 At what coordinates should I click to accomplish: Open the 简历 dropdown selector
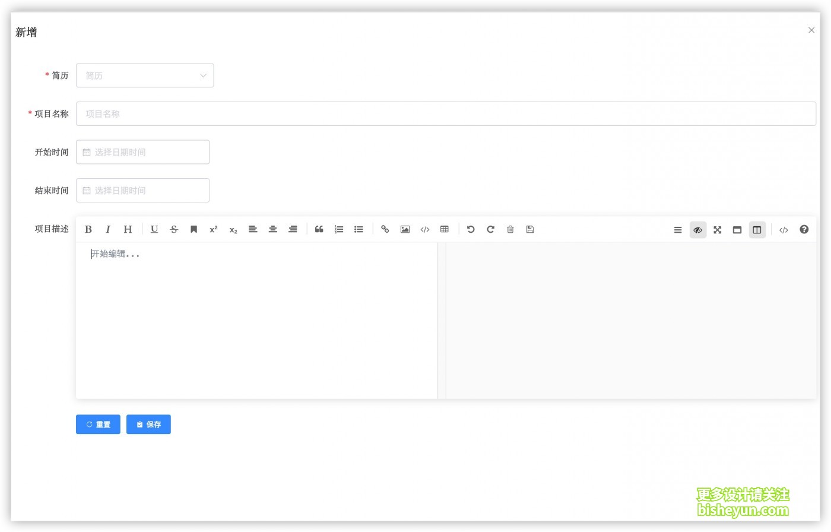145,75
